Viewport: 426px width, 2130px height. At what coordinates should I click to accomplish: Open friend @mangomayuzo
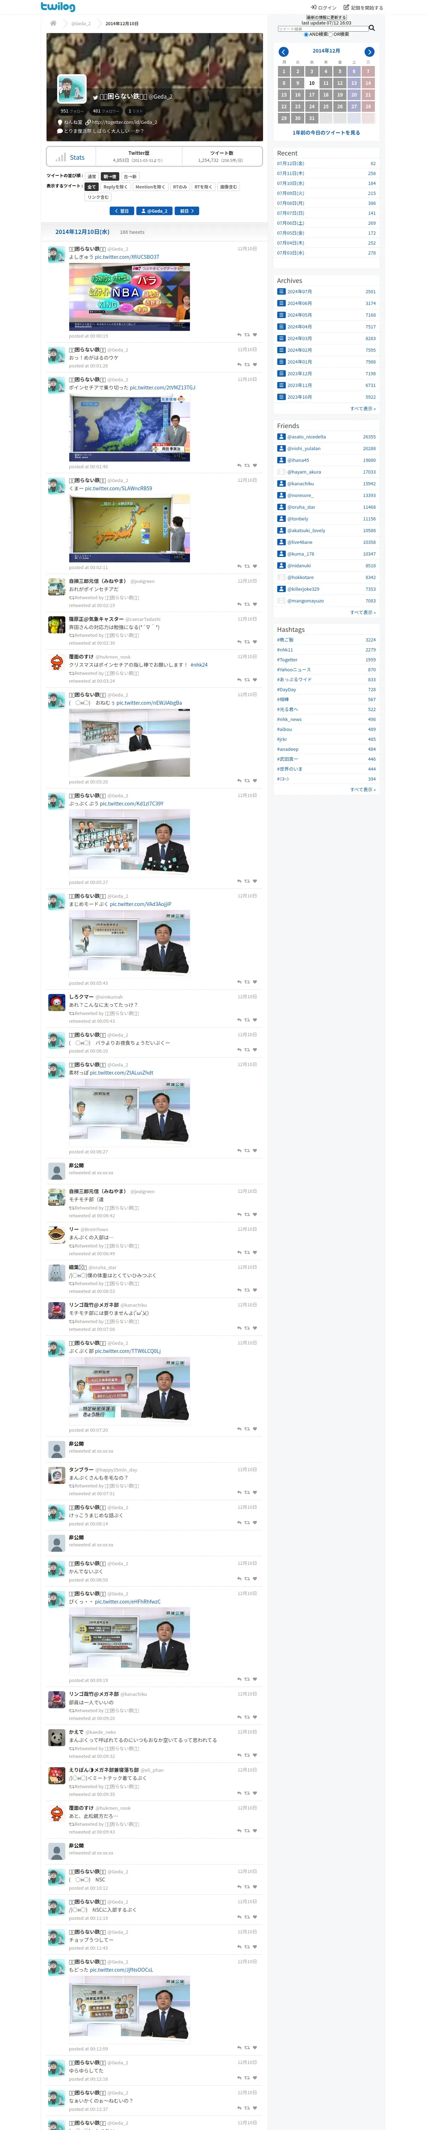coord(305,601)
